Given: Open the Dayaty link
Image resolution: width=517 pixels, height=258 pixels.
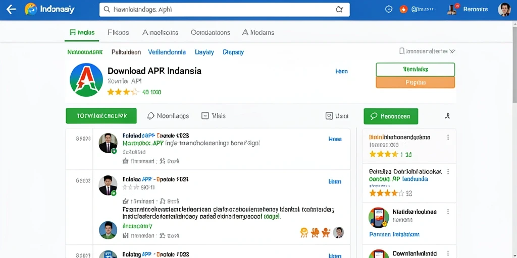Looking at the screenshot, I should pyautogui.click(x=204, y=52).
